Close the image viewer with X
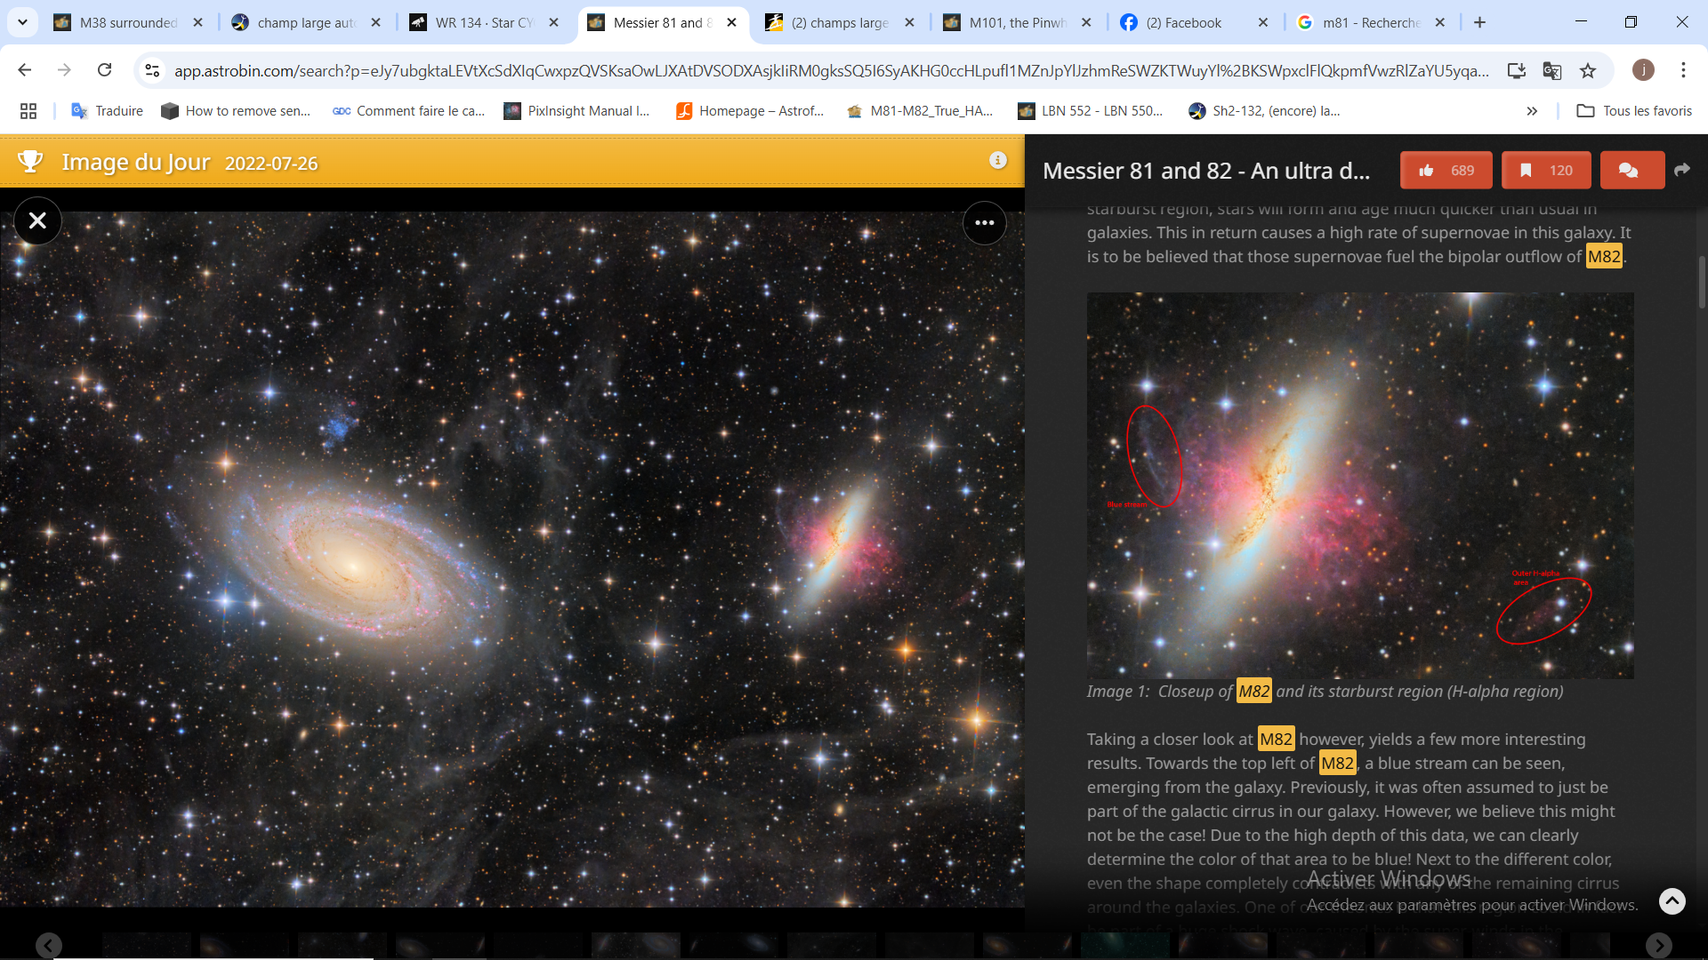Screen dimensions: 1708x960 click(37, 220)
